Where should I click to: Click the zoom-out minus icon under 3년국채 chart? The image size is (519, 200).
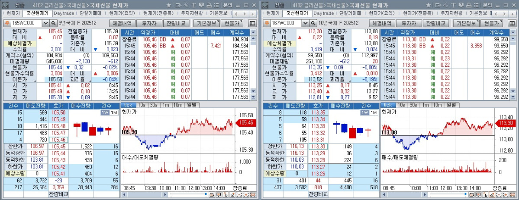(x=239, y=194)
